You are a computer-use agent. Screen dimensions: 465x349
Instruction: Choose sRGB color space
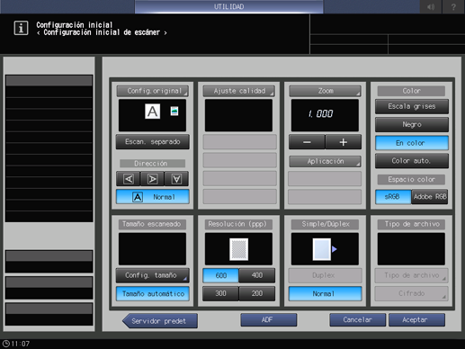[393, 197]
